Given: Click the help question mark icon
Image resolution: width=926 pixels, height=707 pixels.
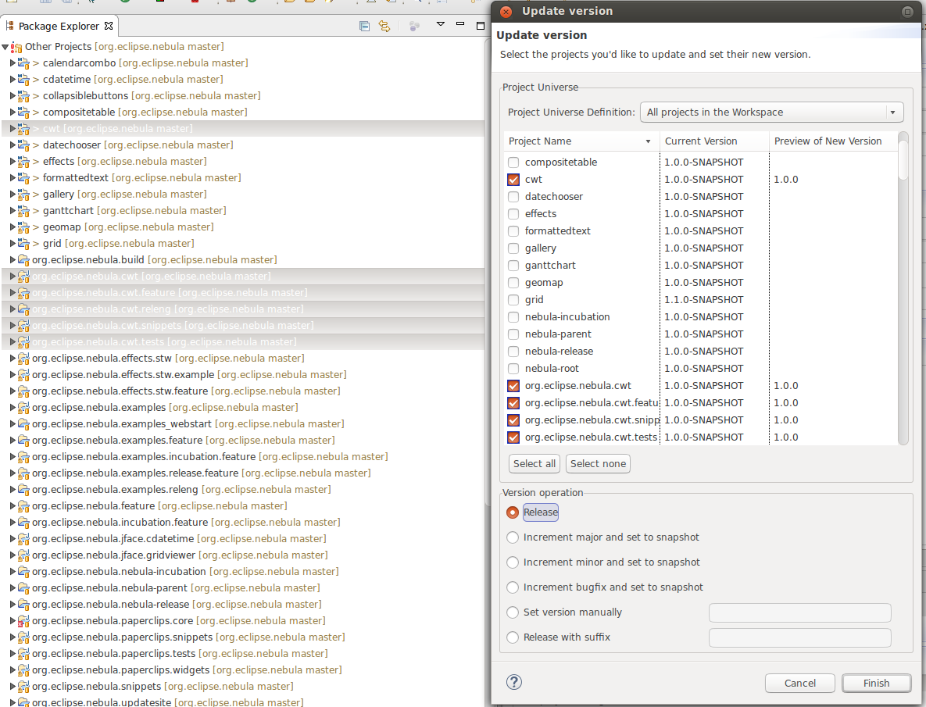Looking at the screenshot, I should click(x=513, y=682).
